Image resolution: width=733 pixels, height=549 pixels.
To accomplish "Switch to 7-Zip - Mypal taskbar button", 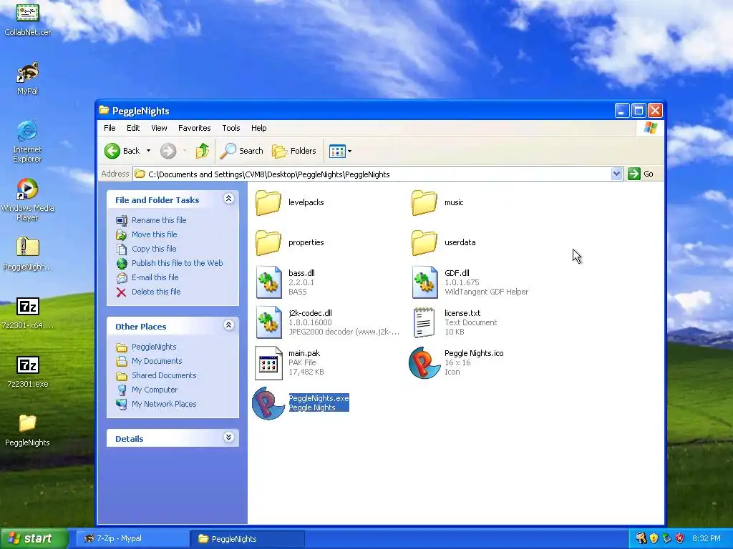I will coord(132,538).
